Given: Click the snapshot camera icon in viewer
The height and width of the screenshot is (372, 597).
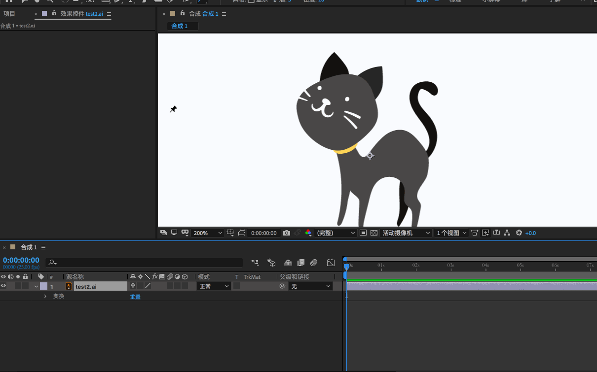Looking at the screenshot, I should pyautogui.click(x=287, y=233).
